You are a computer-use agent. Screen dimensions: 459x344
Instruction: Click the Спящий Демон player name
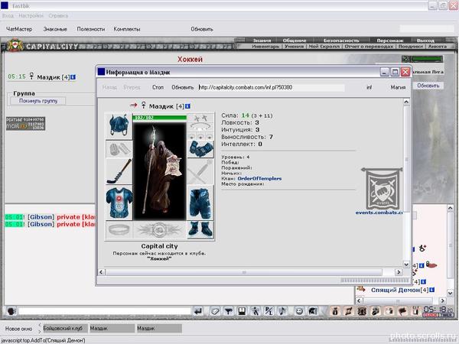pos(396,290)
